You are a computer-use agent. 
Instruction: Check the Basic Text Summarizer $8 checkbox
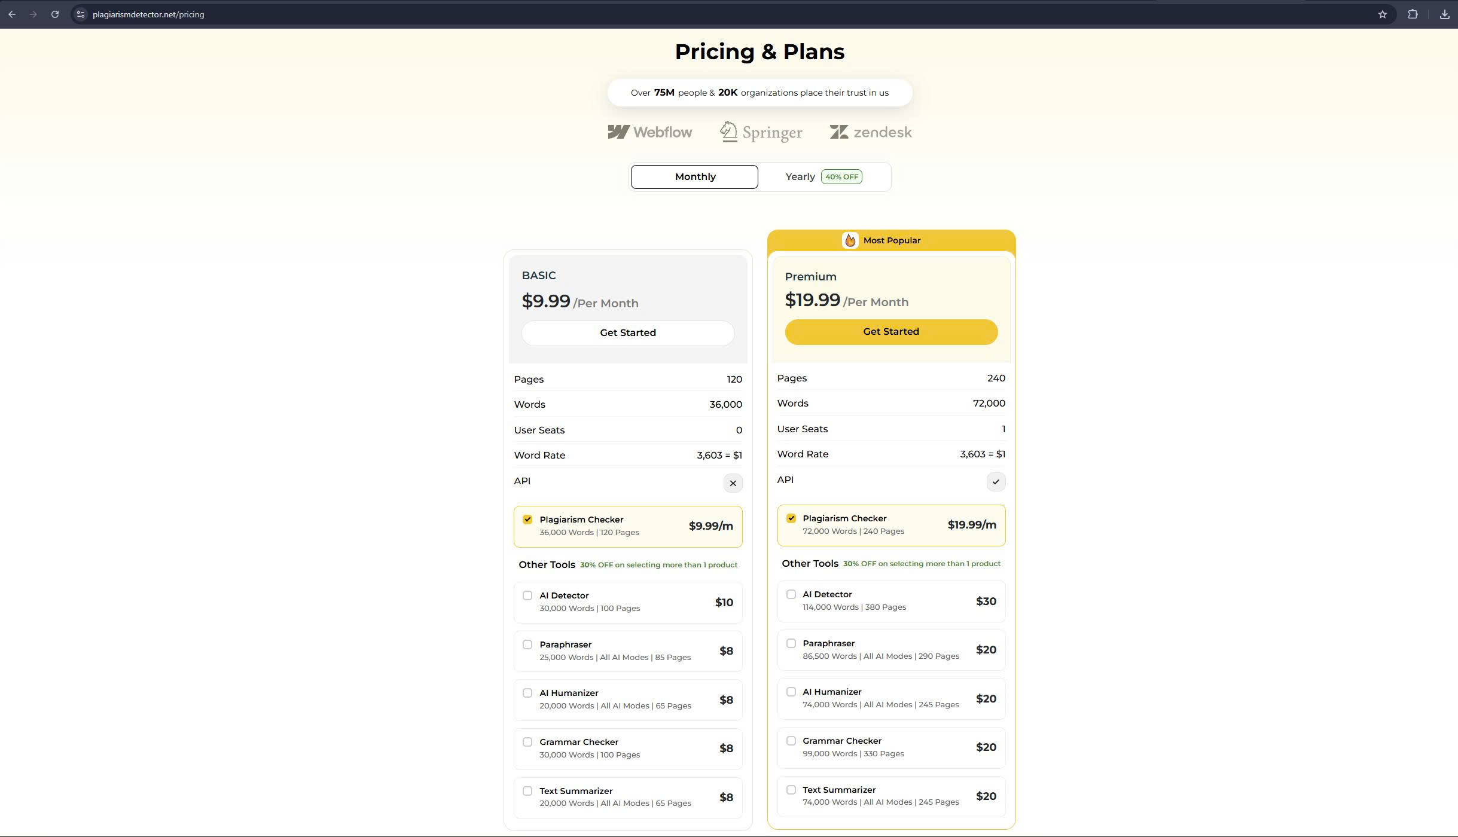click(527, 791)
